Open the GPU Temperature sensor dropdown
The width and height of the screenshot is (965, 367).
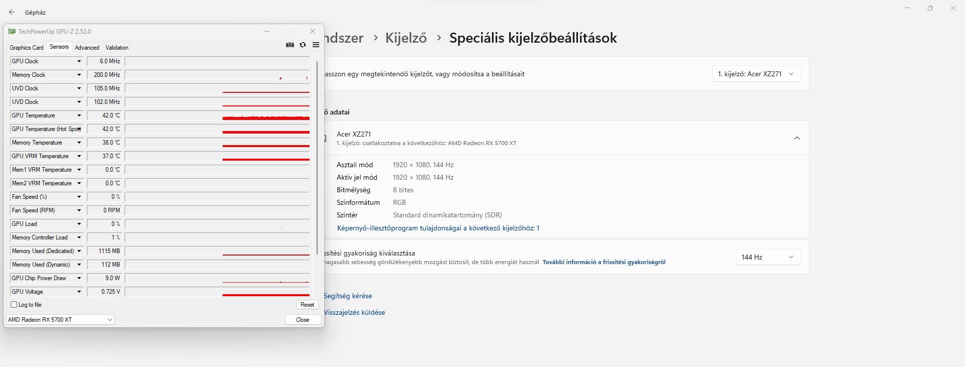click(79, 115)
